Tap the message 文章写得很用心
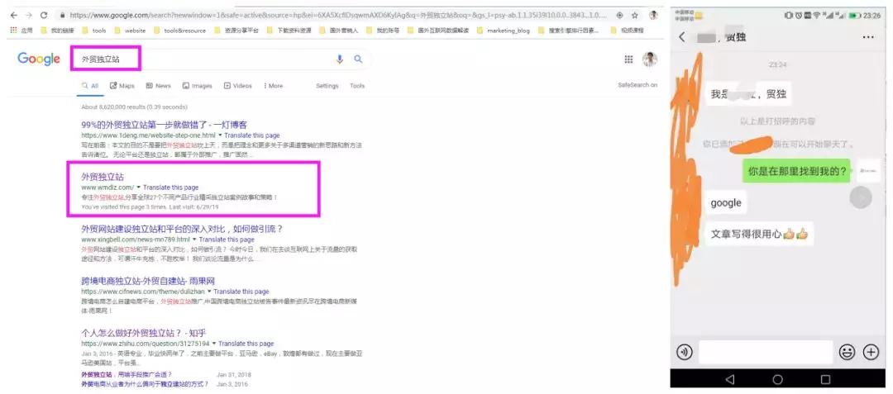The width and height of the screenshot is (893, 394). coord(759,234)
